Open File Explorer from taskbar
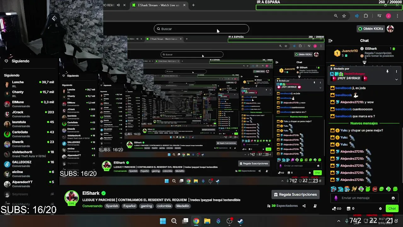Image resolution: width=403 pixels, height=227 pixels. click(207, 221)
